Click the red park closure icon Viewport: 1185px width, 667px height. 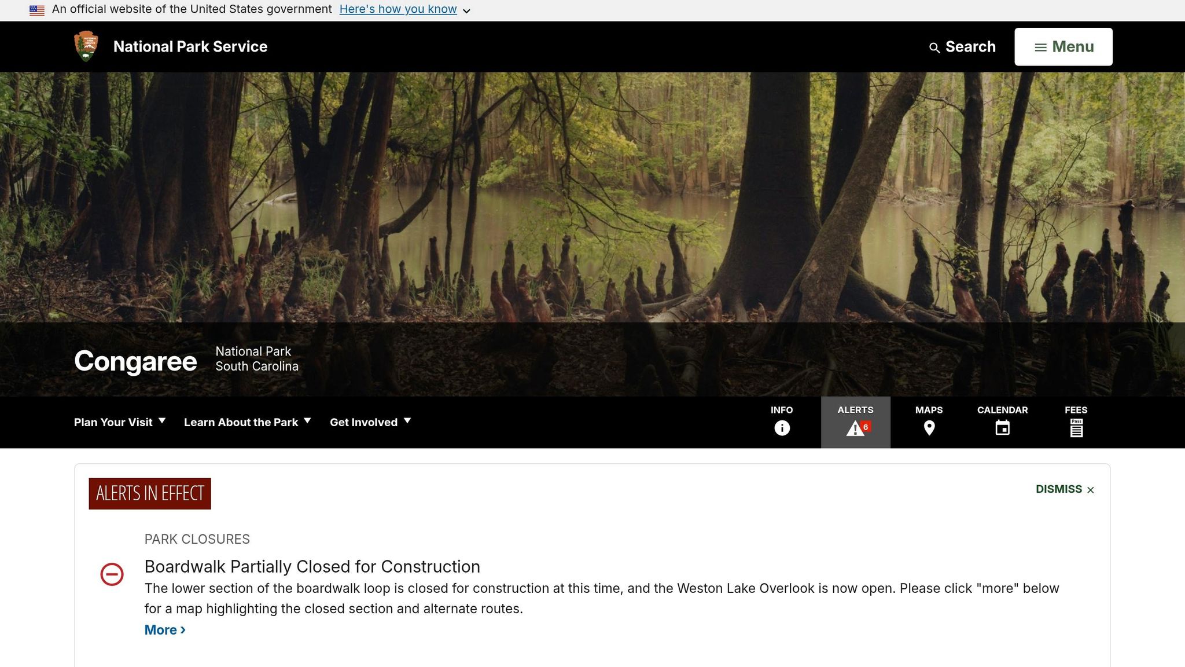click(x=112, y=574)
